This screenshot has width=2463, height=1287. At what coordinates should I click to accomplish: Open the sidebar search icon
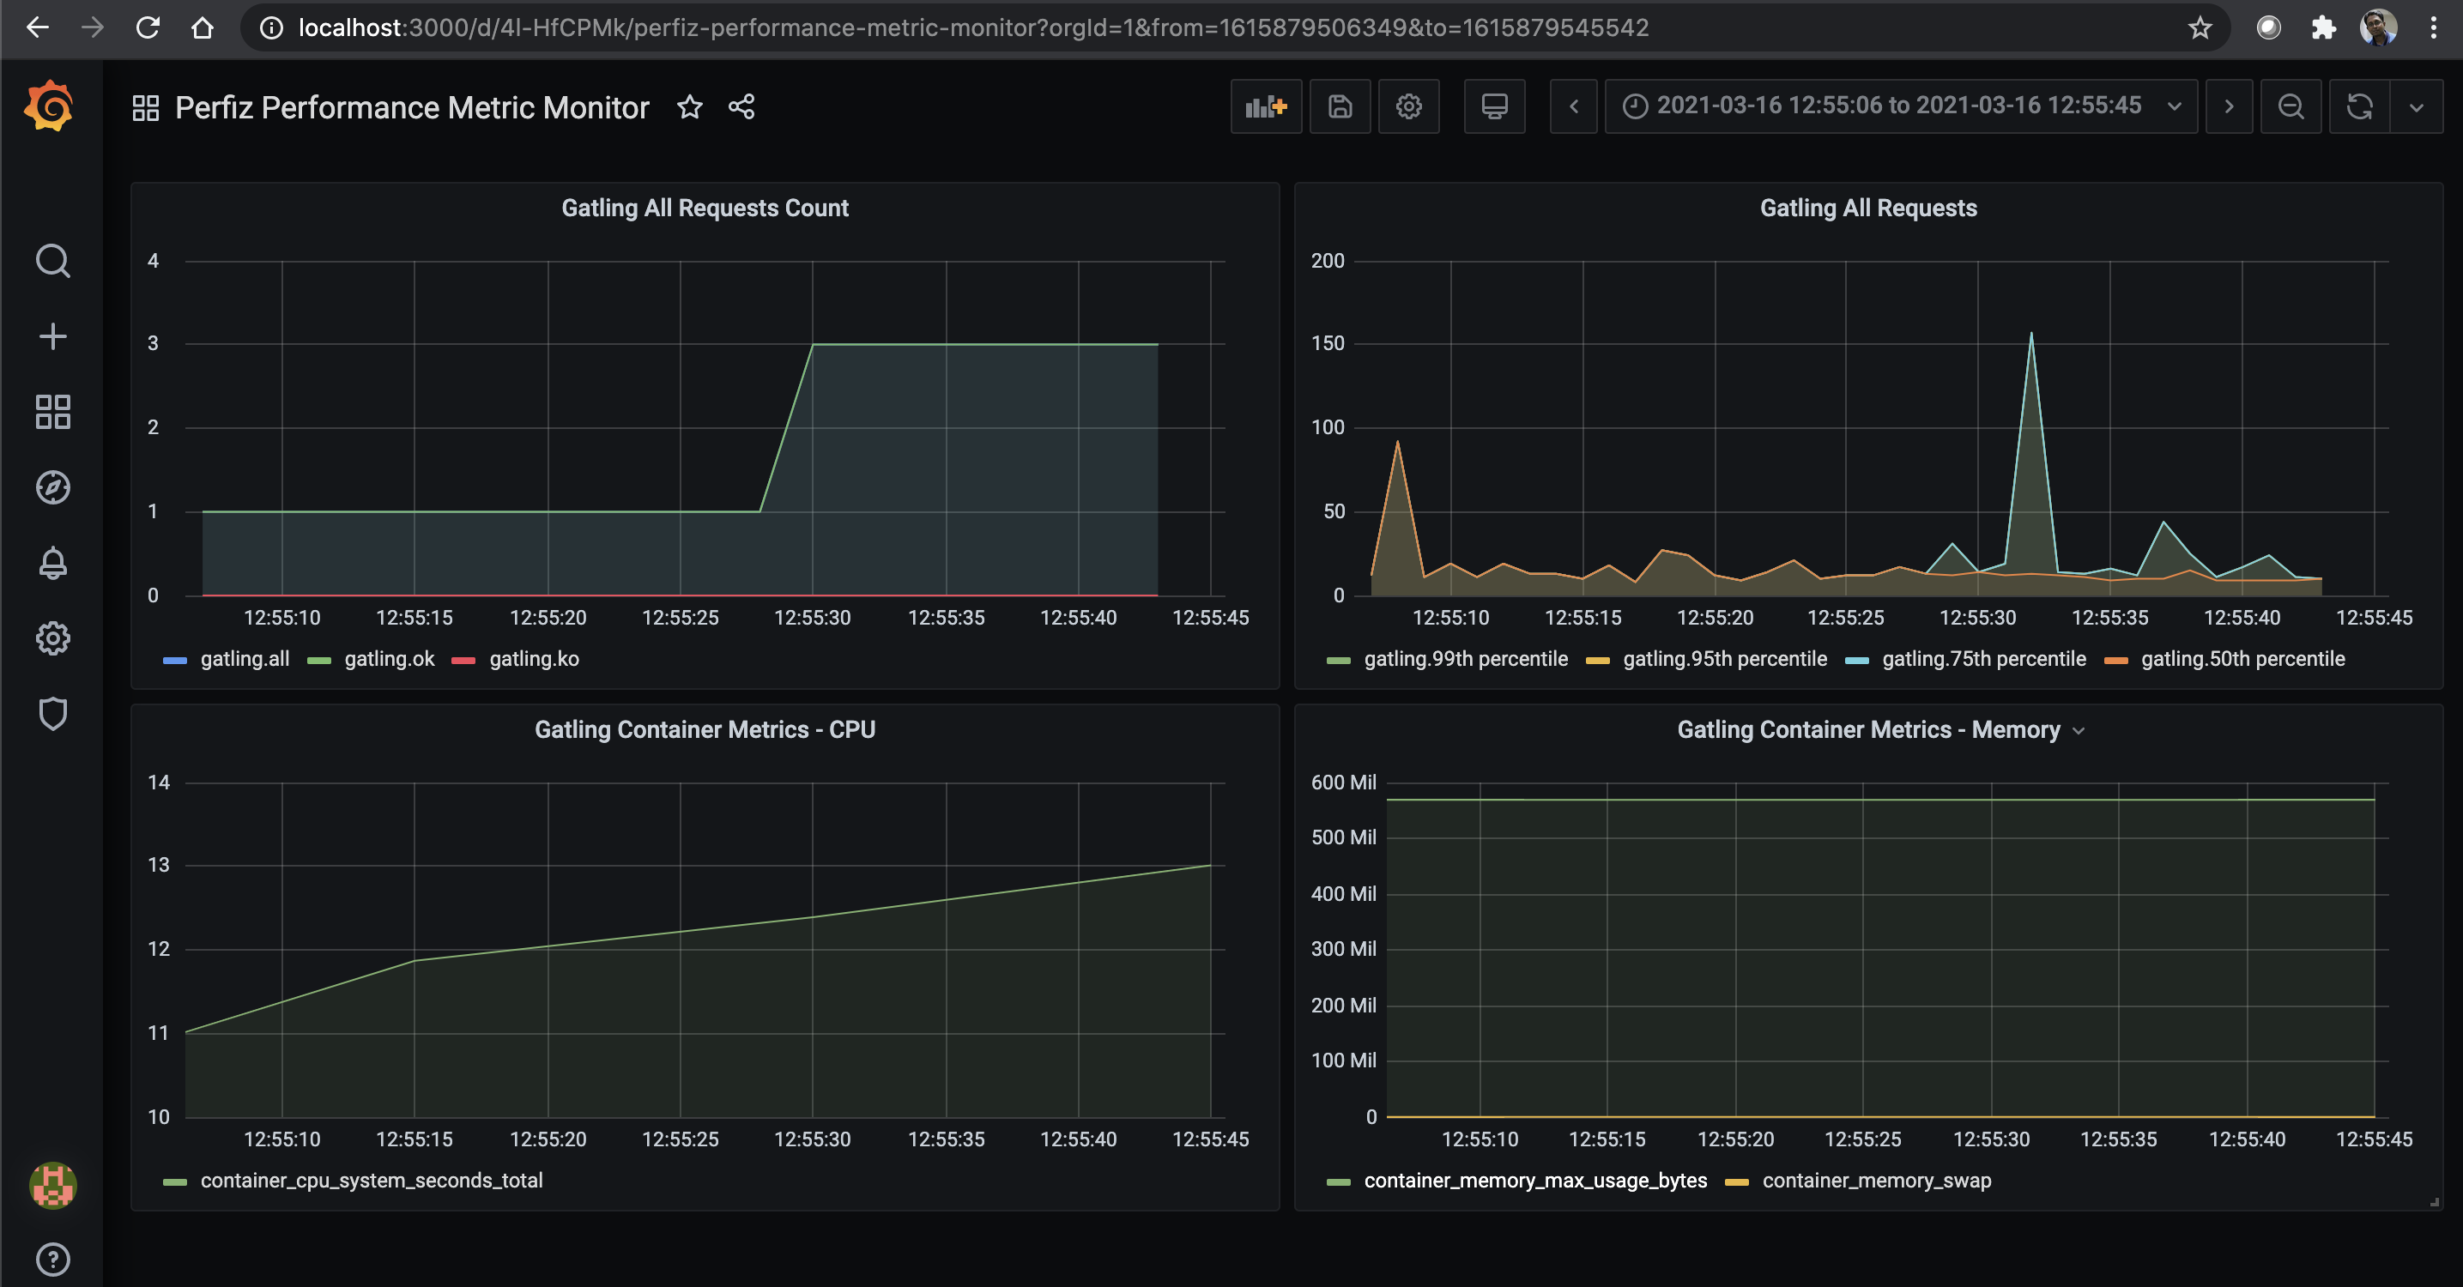pos(52,260)
